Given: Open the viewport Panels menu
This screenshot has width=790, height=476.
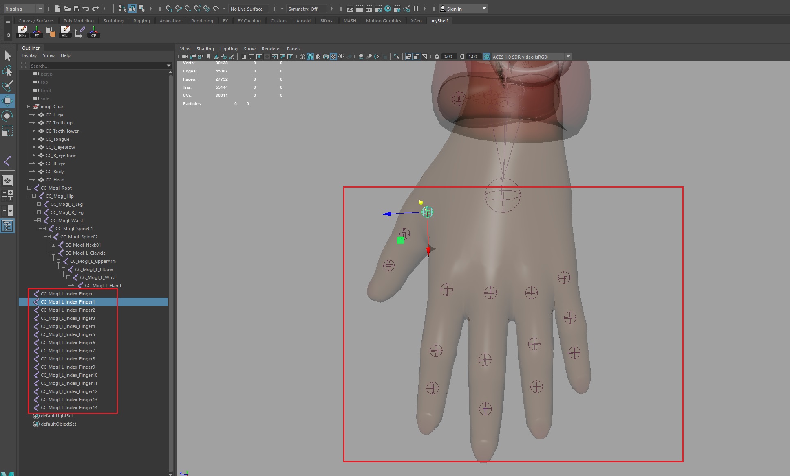Looking at the screenshot, I should [x=293, y=49].
